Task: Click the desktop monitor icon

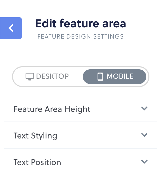Action: pyautogui.click(x=30, y=76)
